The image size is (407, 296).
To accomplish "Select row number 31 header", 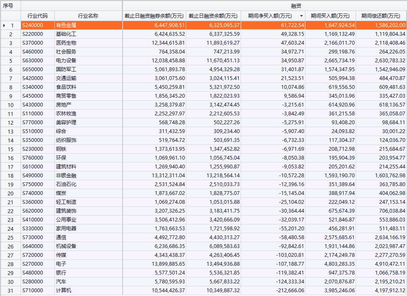I will click(11, 291).
